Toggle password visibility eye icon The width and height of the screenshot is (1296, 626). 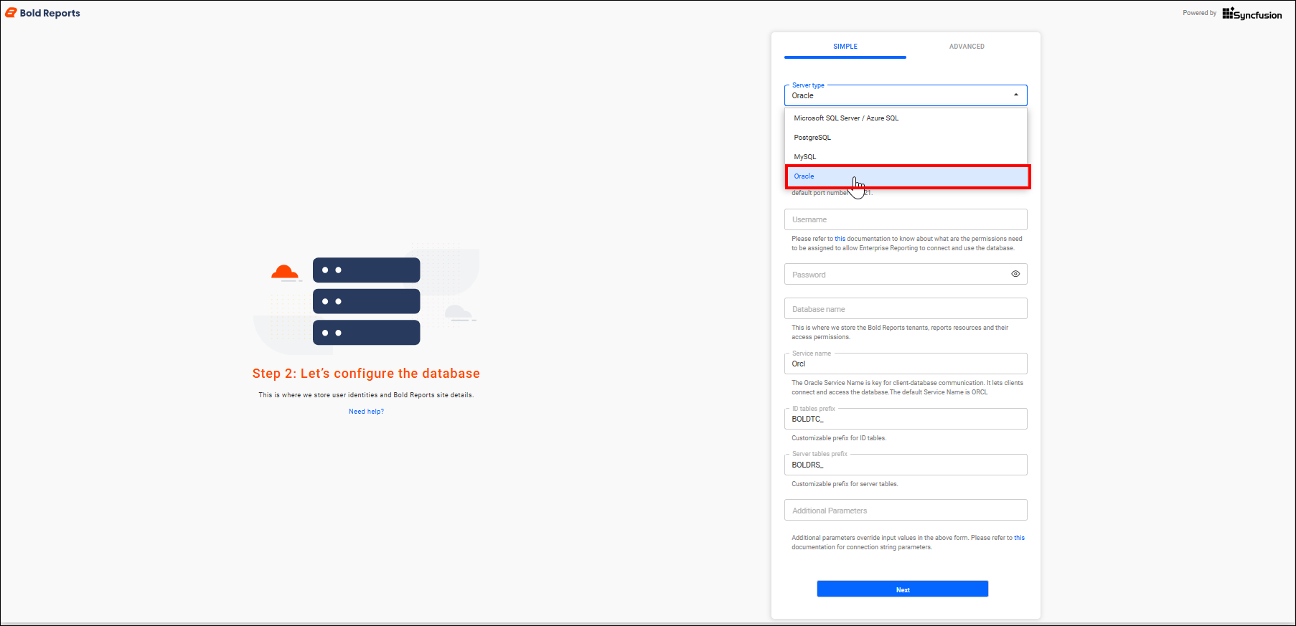point(1015,274)
